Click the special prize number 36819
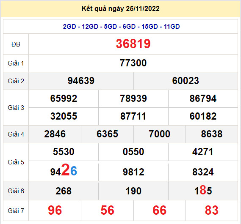 (x=133, y=44)
